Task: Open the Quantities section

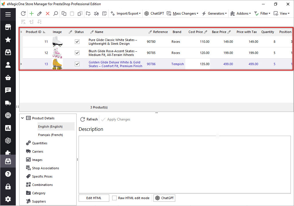Action: tap(40, 143)
